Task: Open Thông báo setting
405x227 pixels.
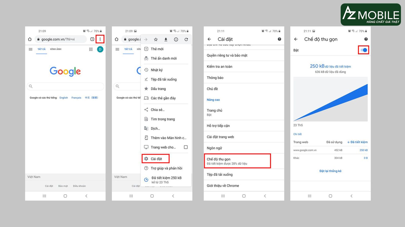Action: (244, 78)
